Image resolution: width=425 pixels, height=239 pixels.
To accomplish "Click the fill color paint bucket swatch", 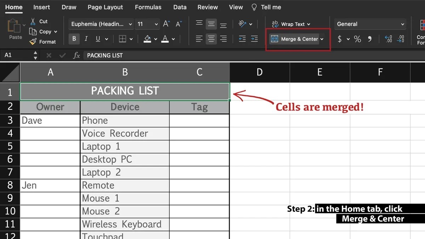I will tap(148, 39).
